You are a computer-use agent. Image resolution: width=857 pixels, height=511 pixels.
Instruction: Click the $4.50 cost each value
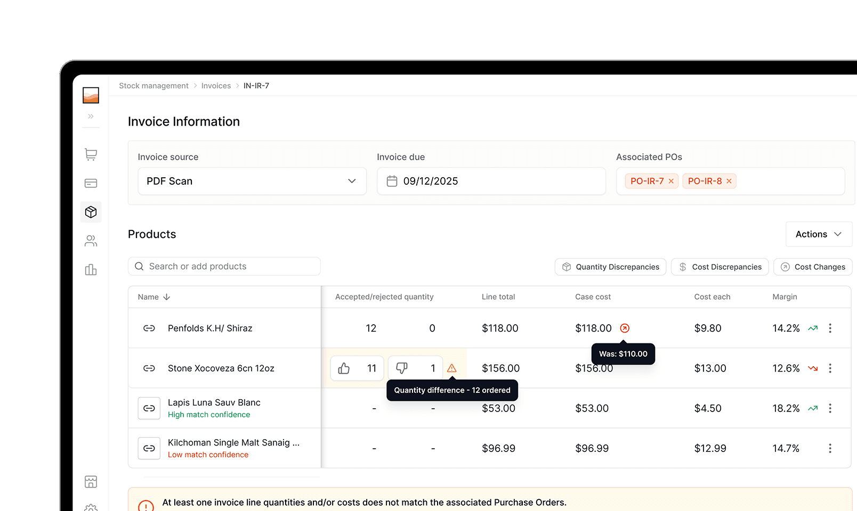(x=708, y=408)
